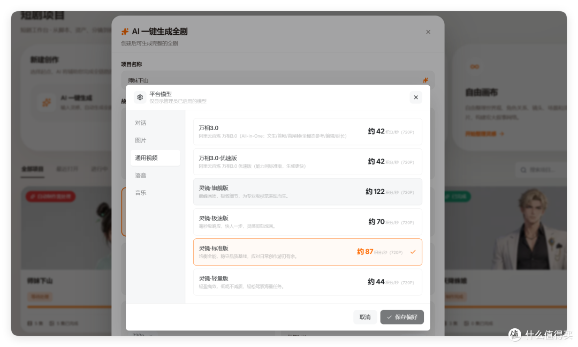Click the search box in the background page
The height and width of the screenshot is (347, 578).
point(540,170)
